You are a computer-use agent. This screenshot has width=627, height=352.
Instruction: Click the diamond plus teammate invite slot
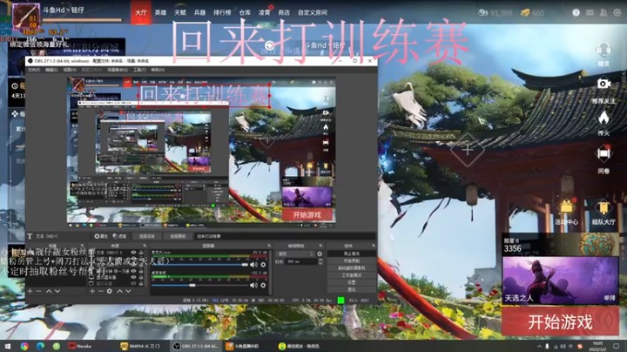pos(467,151)
